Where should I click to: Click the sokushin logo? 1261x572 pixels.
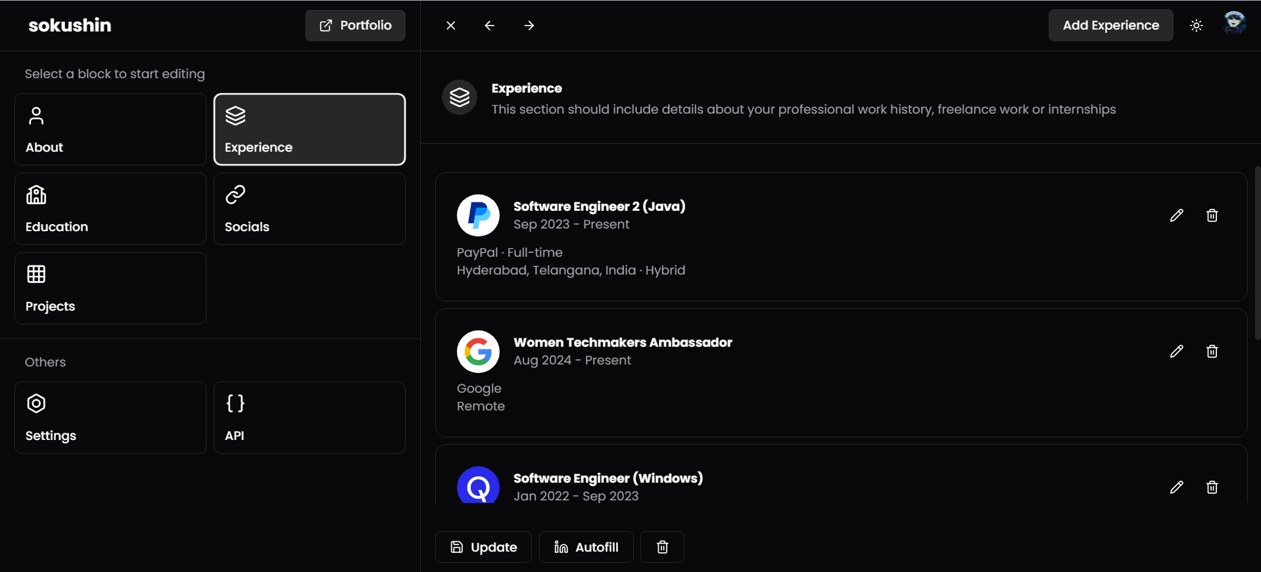tap(70, 26)
